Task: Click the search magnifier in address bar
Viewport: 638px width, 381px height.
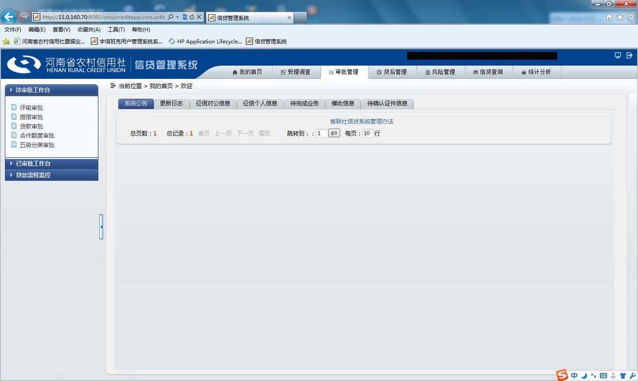Action: tap(171, 17)
